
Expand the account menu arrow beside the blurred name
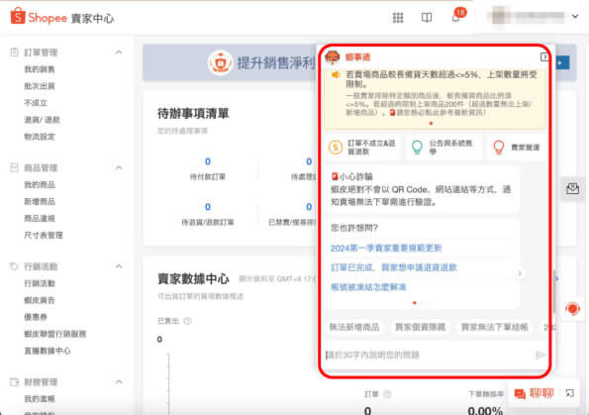[575, 16]
